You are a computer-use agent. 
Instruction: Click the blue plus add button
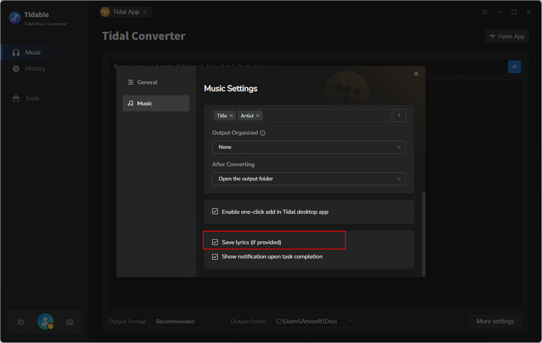pyautogui.click(x=514, y=66)
